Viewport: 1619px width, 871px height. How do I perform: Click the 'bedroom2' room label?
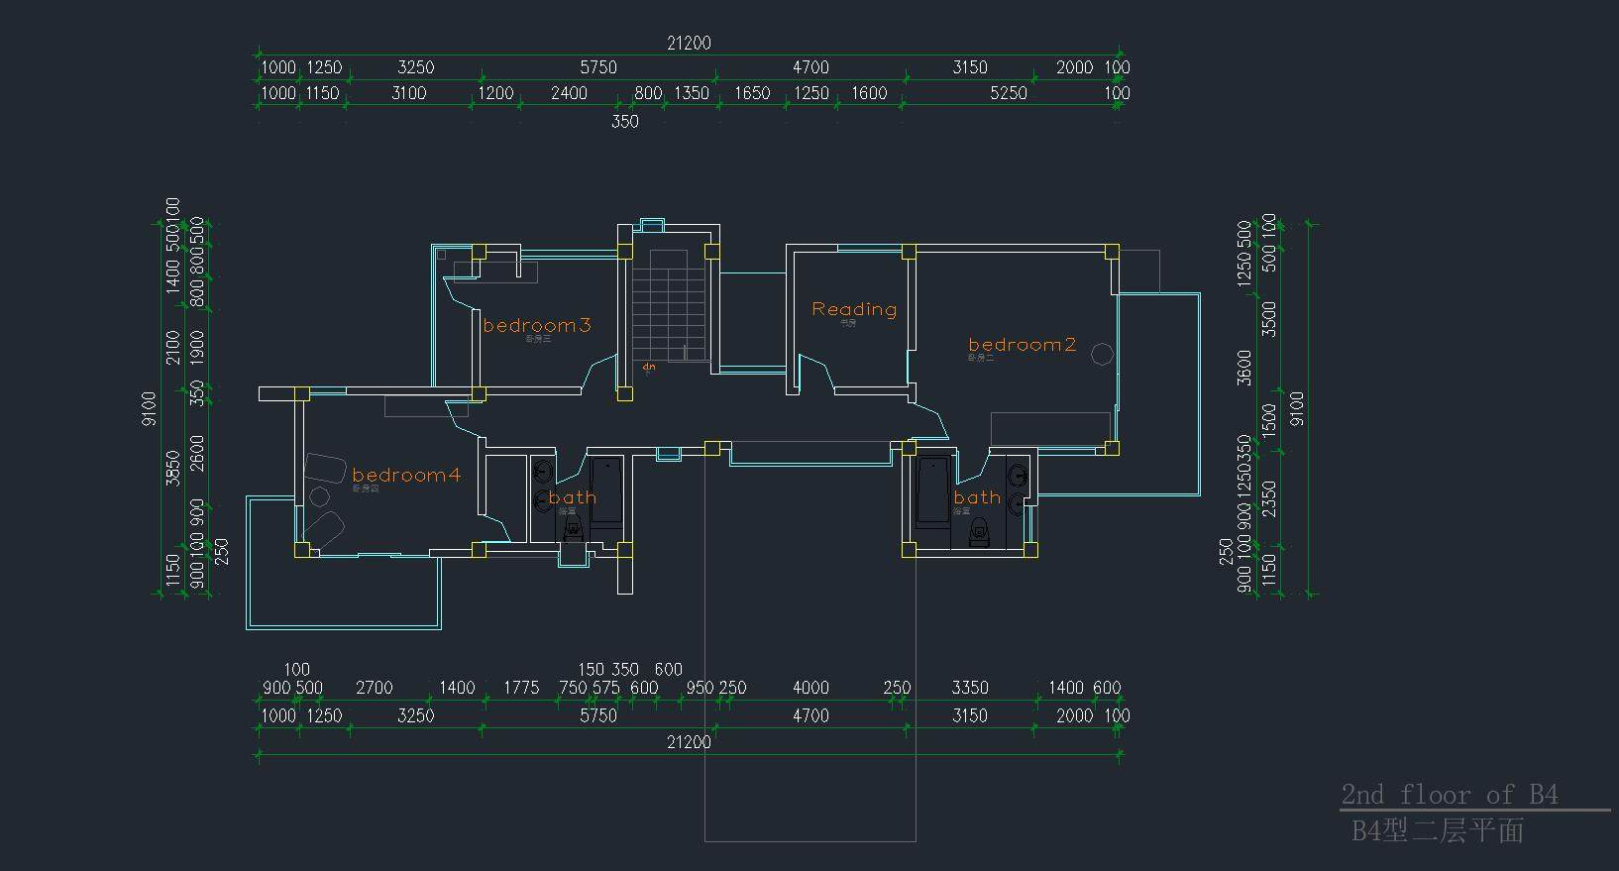coord(1022,345)
